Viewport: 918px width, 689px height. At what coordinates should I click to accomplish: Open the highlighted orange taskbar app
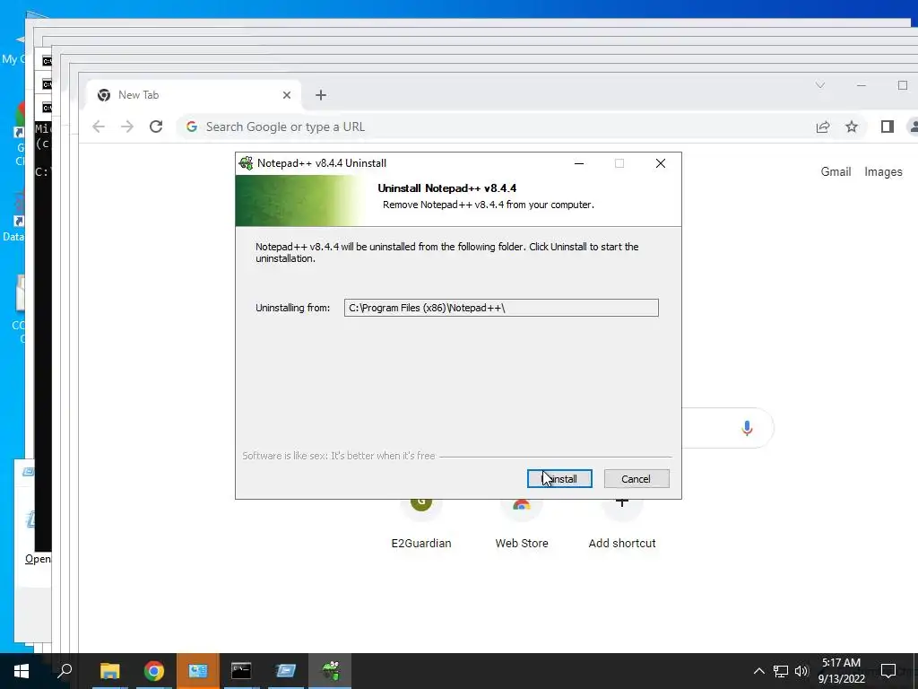pos(198,671)
